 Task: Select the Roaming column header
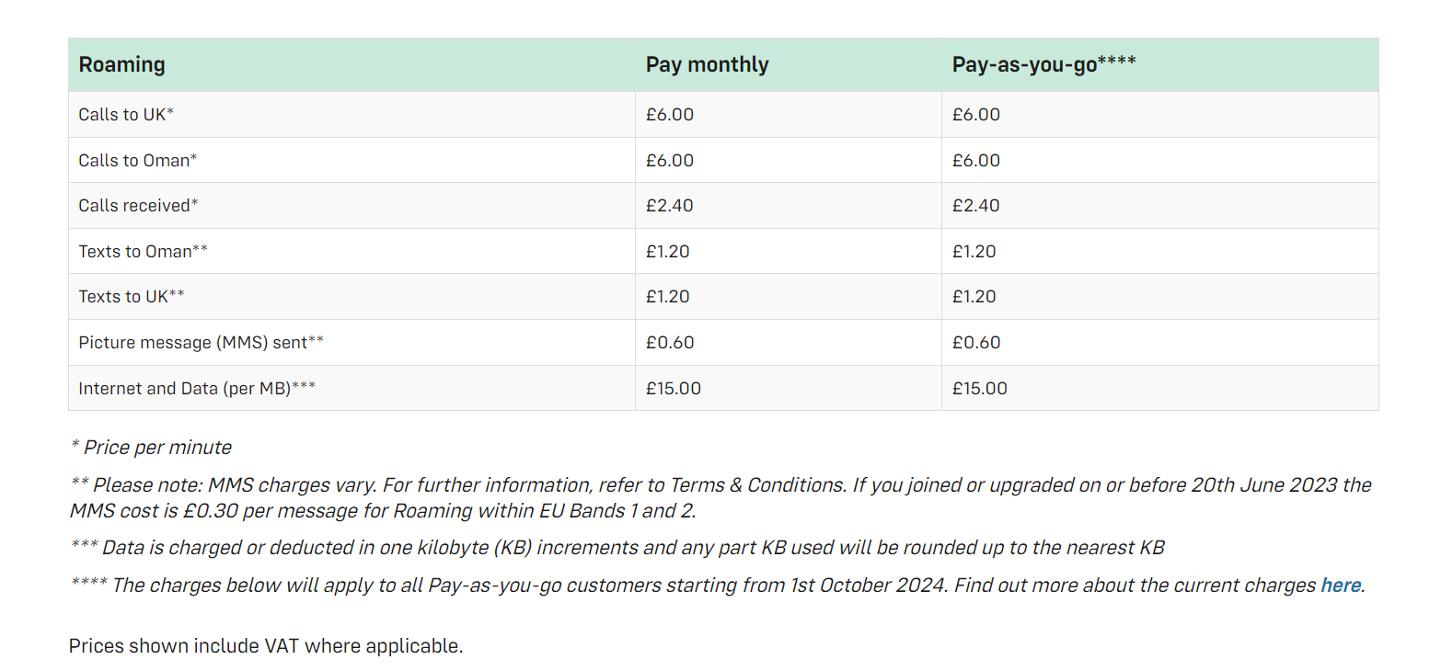pyautogui.click(x=121, y=64)
